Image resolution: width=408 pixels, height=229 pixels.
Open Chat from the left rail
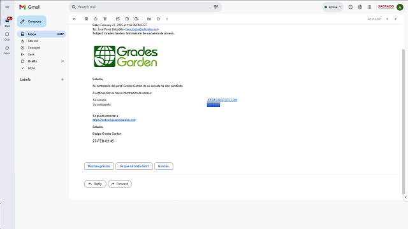coord(7,36)
